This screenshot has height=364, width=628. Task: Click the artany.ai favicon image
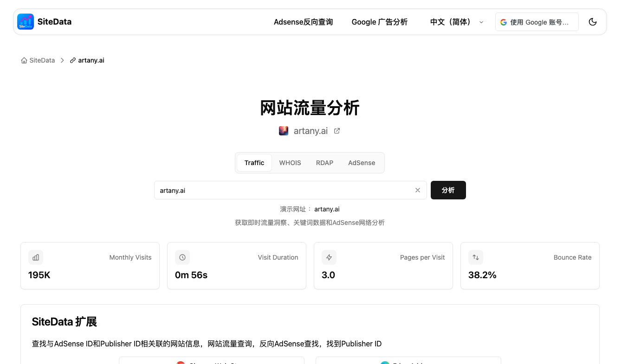[x=284, y=131]
